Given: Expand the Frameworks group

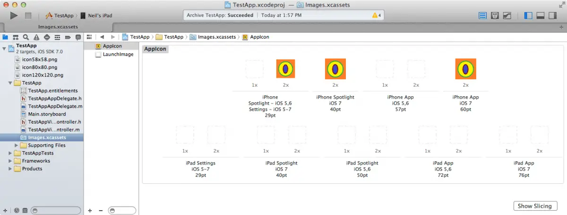Looking at the screenshot, I should (x=11, y=161).
